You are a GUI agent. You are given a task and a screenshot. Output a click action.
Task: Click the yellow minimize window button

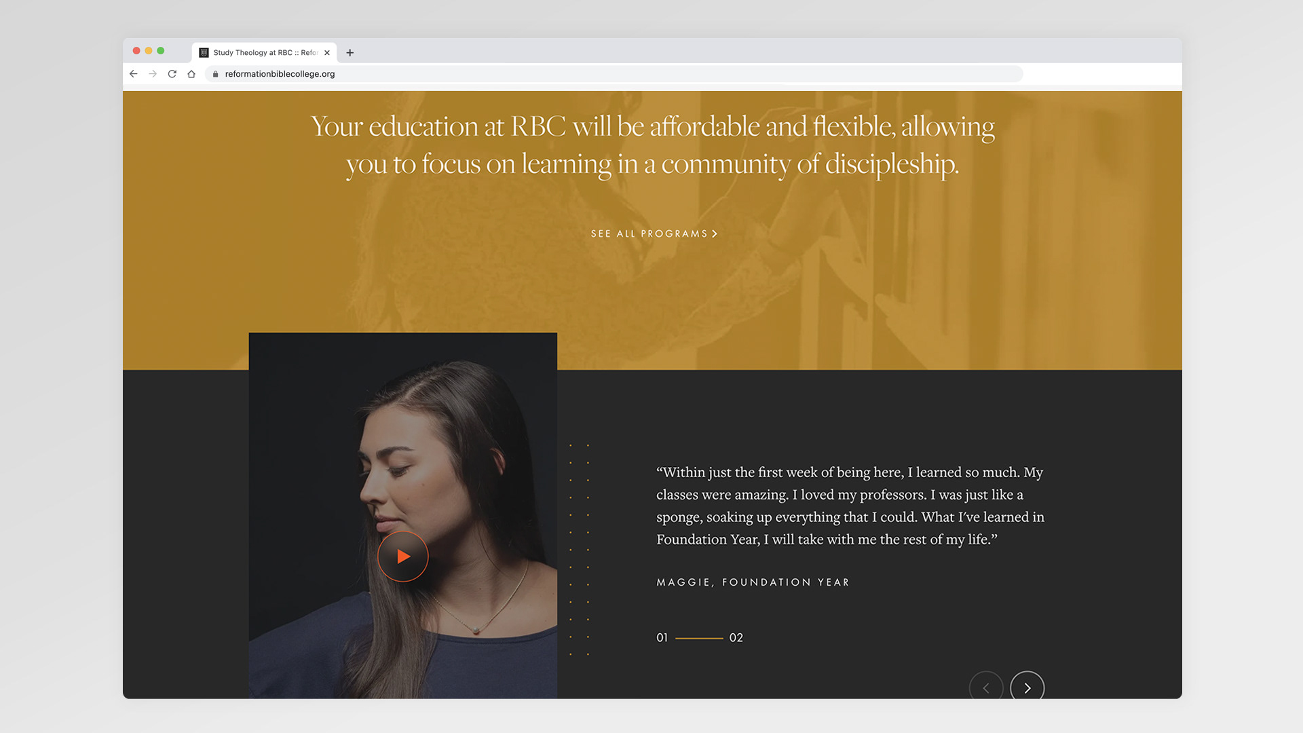(149, 51)
